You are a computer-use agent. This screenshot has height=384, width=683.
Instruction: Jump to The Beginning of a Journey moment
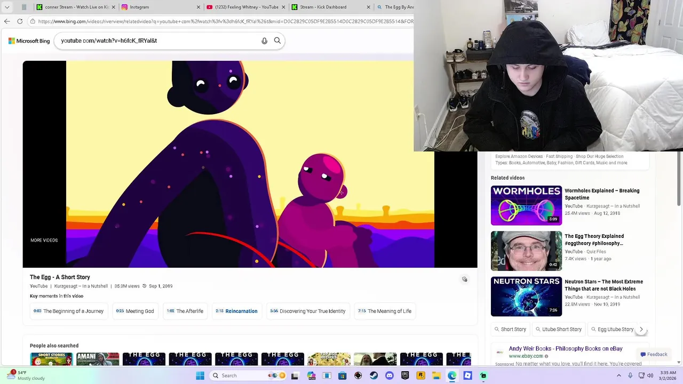(69, 311)
